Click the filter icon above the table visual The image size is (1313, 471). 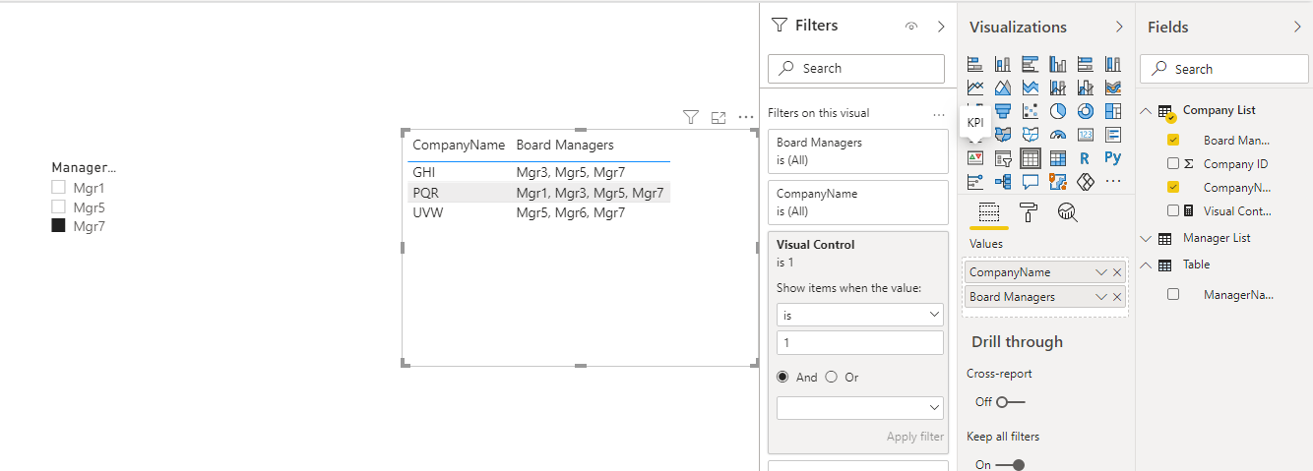pyautogui.click(x=691, y=117)
